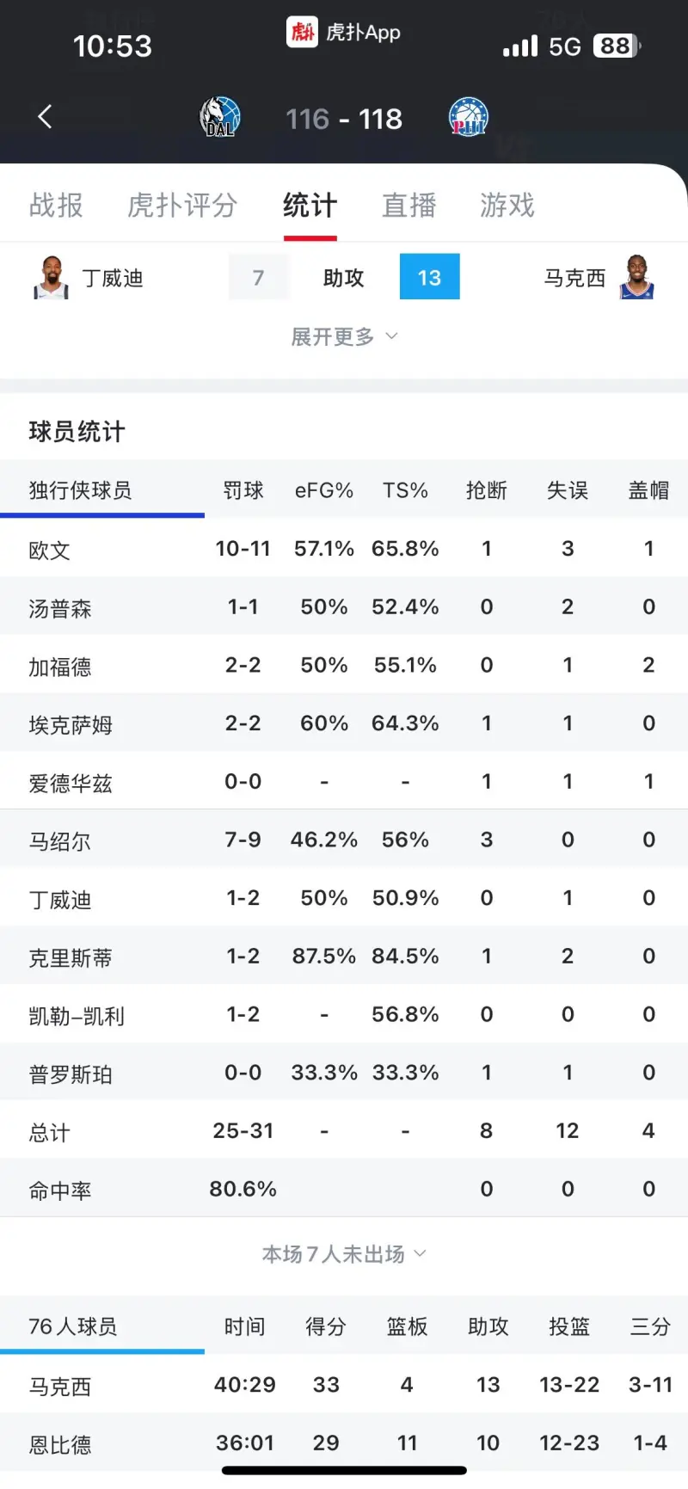Open the 直播 tab
The height and width of the screenshot is (1489, 688).
tap(409, 206)
